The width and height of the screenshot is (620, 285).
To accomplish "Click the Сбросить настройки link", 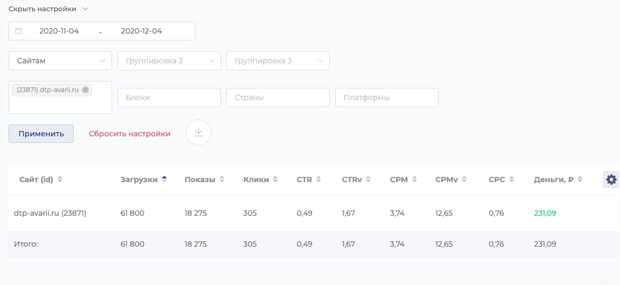I will [130, 134].
